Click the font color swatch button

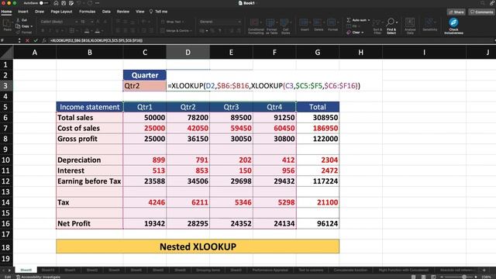coord(98,31)
